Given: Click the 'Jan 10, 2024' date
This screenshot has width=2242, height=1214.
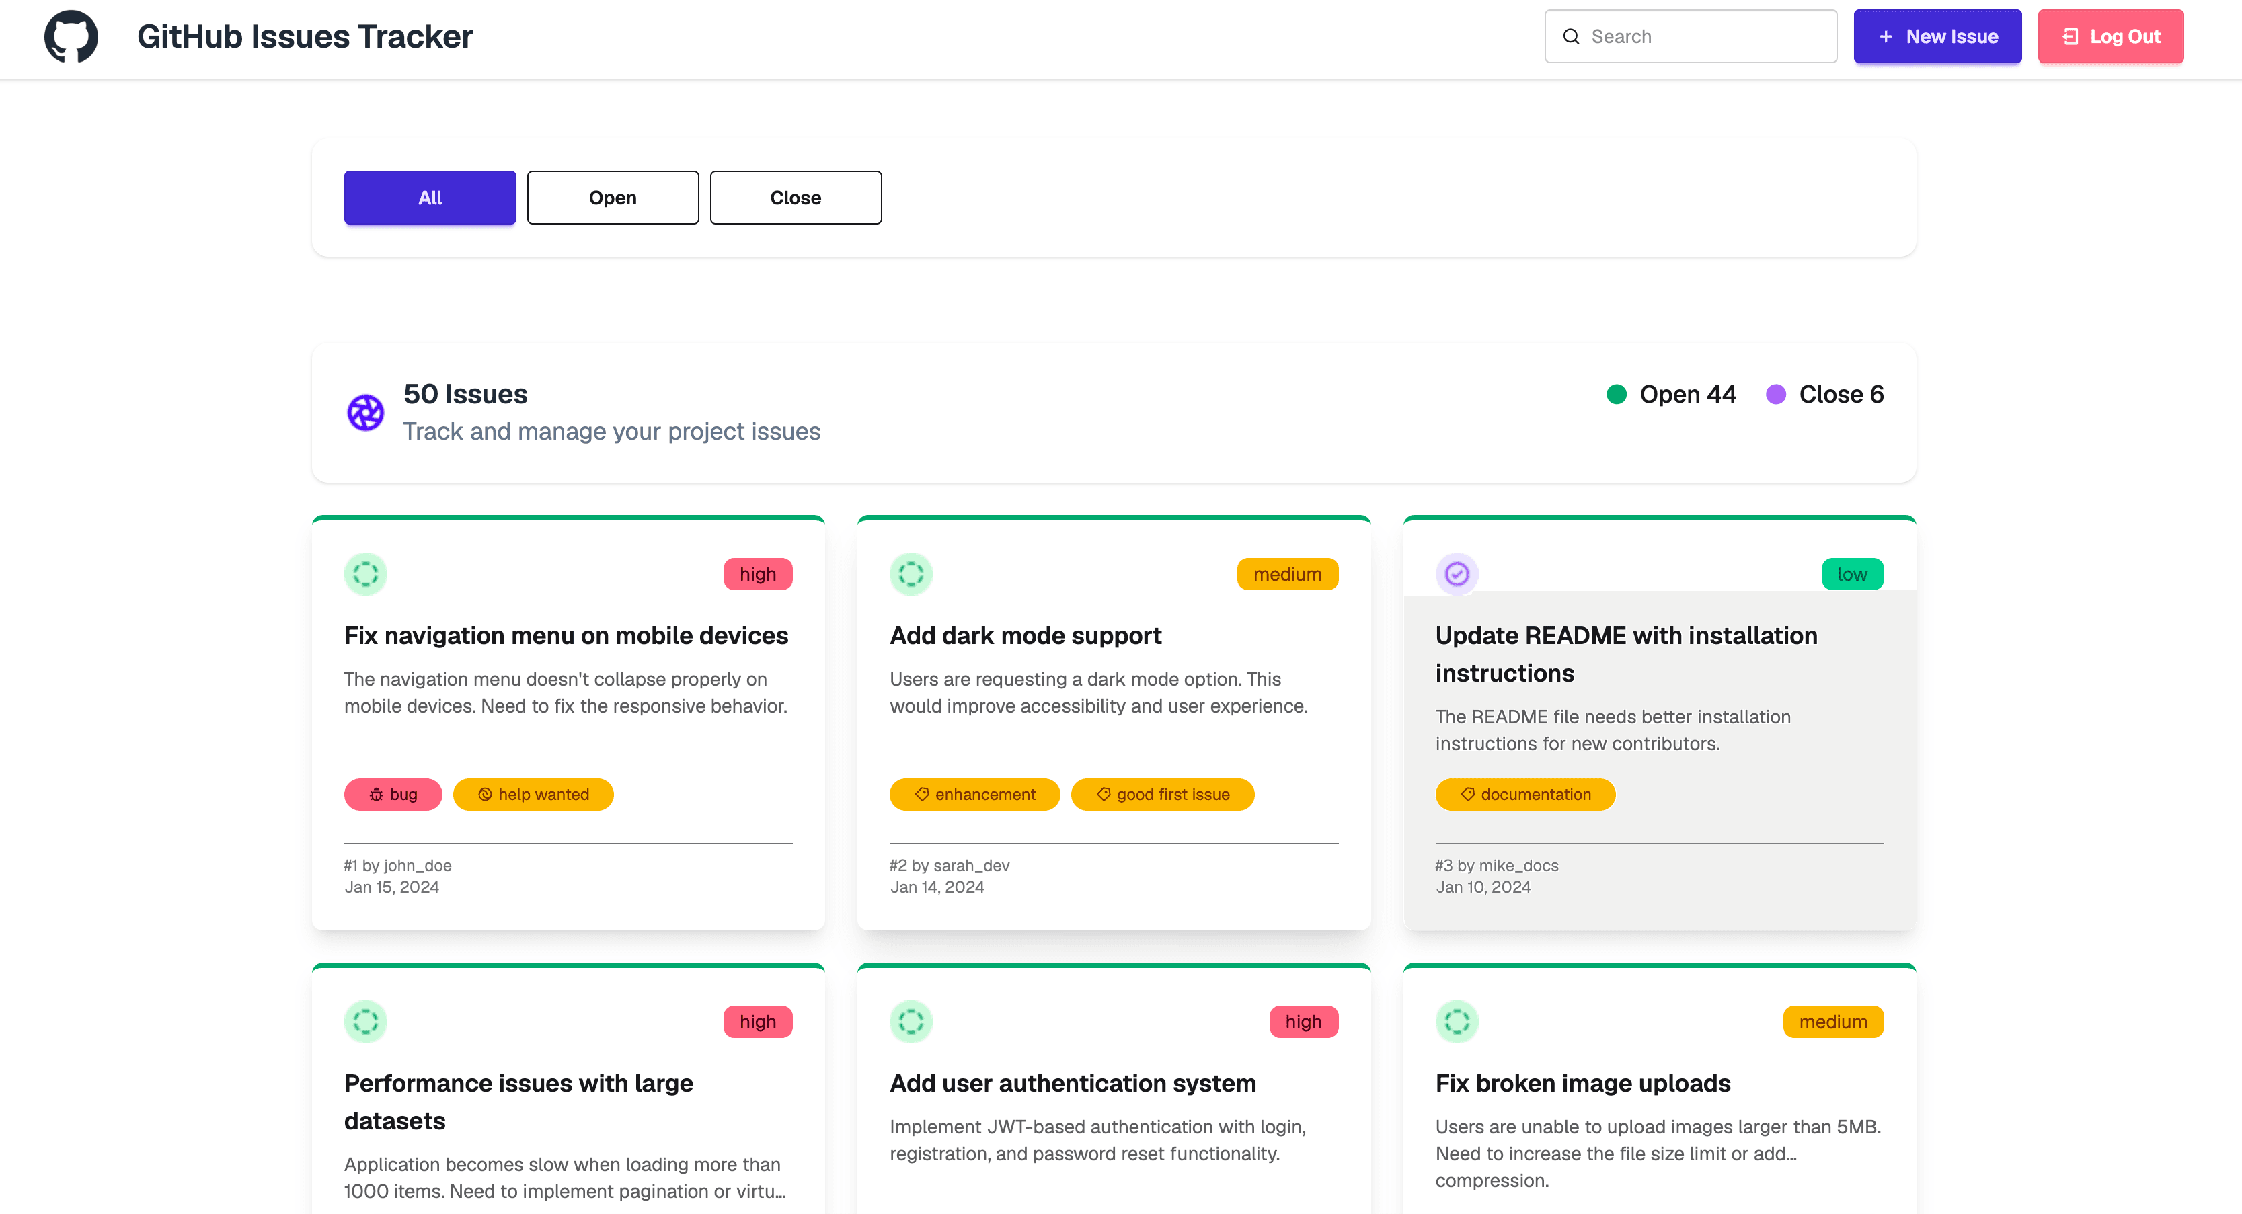Looking at the screenshot, I should click(x=1483, y=887).
